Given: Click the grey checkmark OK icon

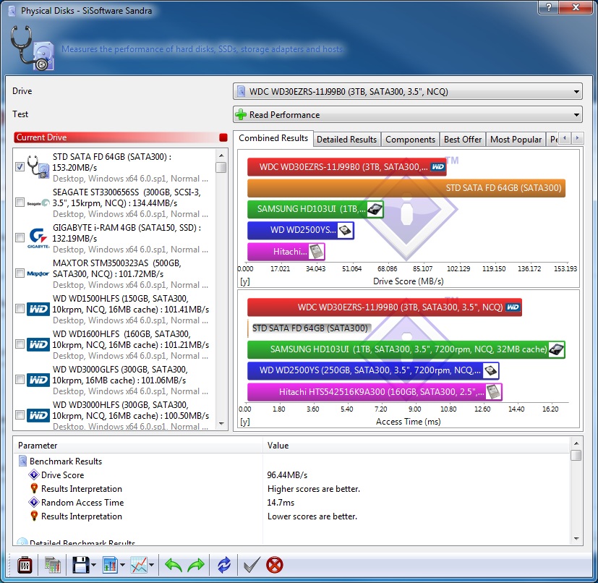Looking at the screenshot, I should coord(252,565).
